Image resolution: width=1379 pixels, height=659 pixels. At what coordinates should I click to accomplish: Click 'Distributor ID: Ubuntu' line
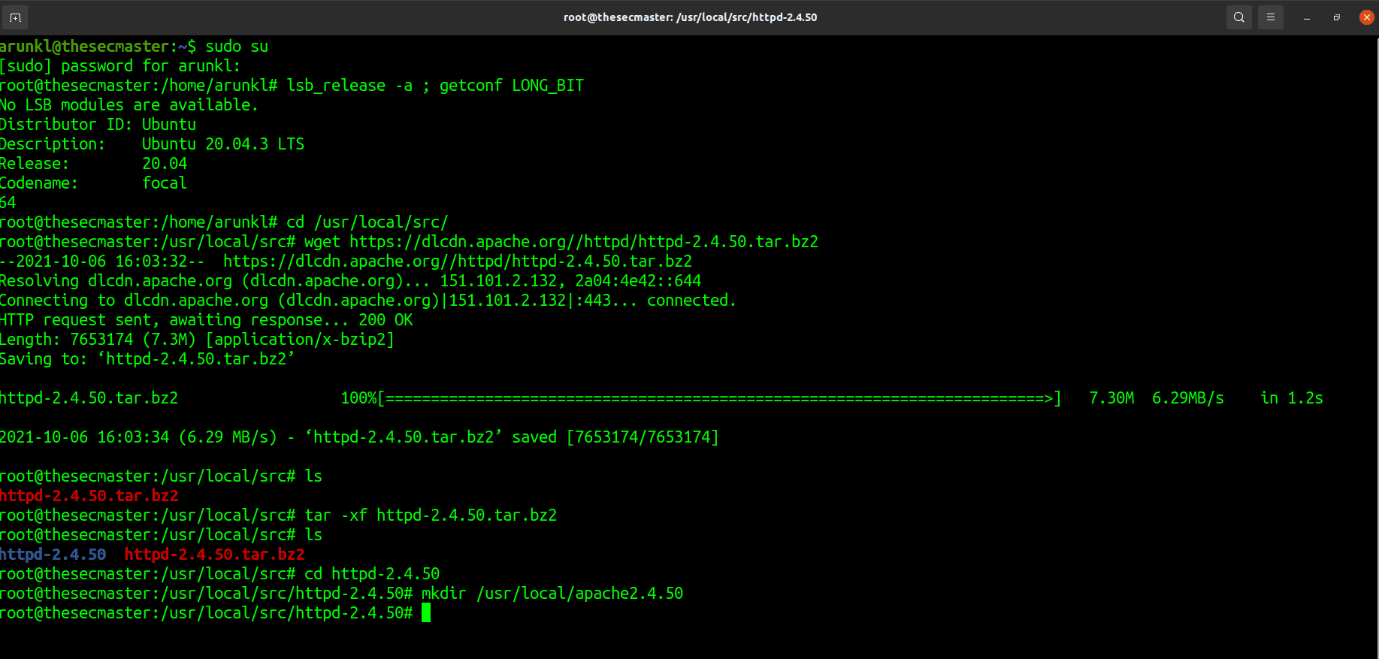[x=98, y=125]
